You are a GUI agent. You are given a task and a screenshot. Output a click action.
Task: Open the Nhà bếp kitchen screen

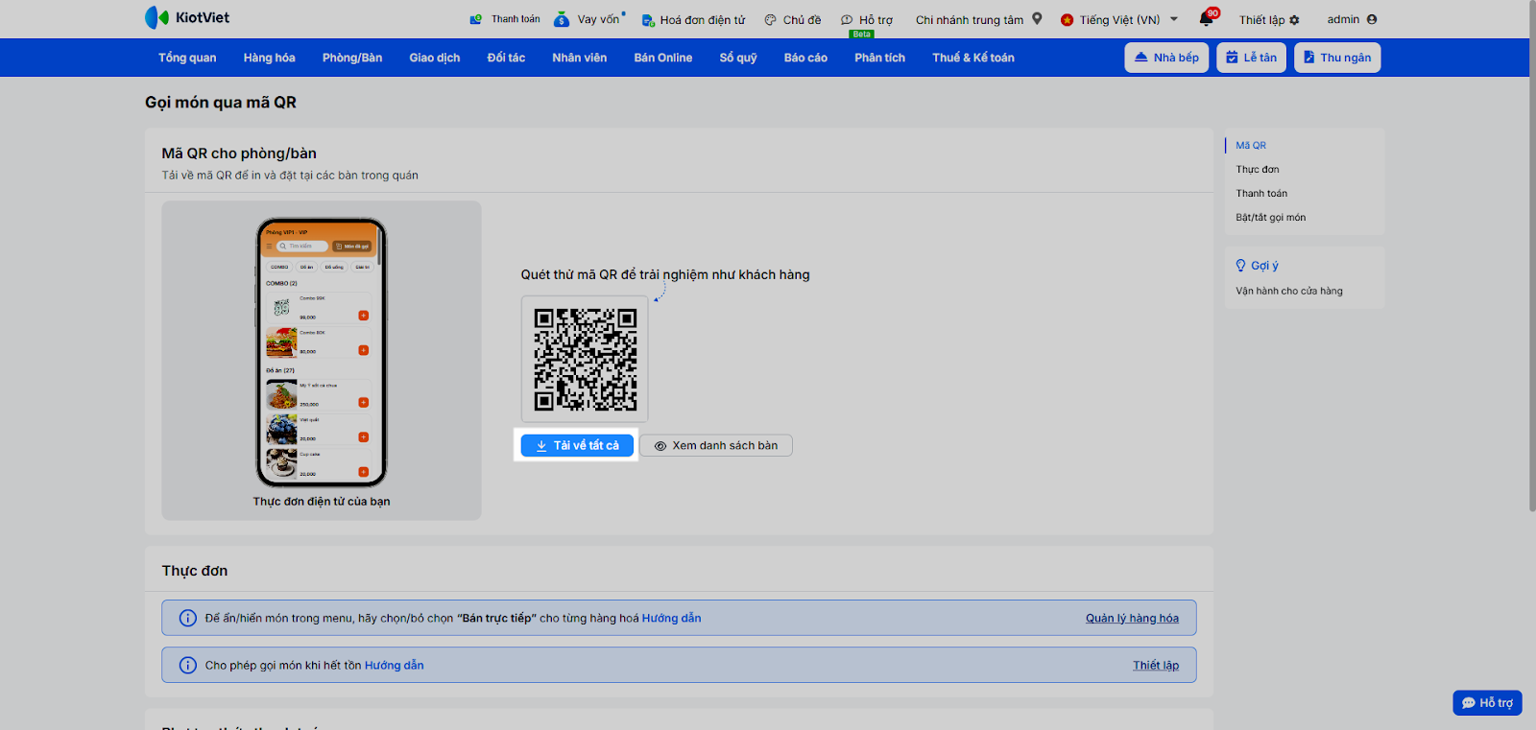coord(1166,58)
